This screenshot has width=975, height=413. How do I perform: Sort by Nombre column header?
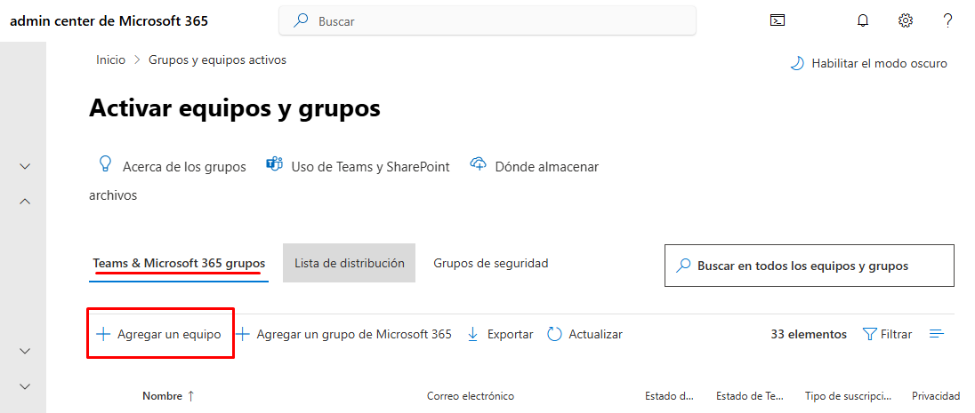[x=162, y=395]
